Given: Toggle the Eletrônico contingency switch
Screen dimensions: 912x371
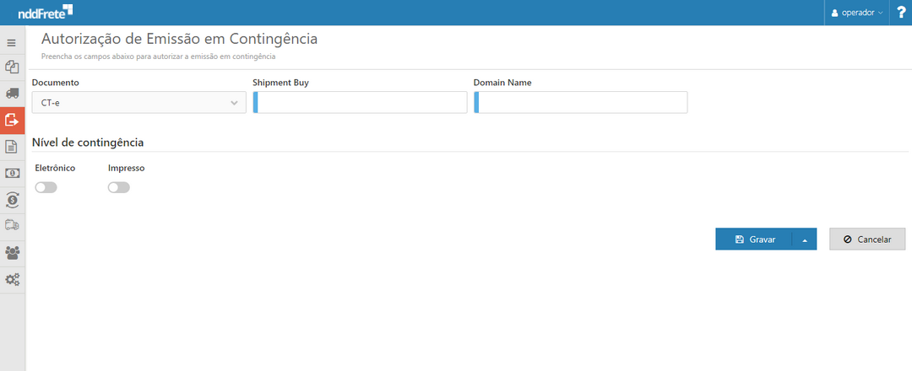Looking at the screenshot, I should click(x=46, y=187).
